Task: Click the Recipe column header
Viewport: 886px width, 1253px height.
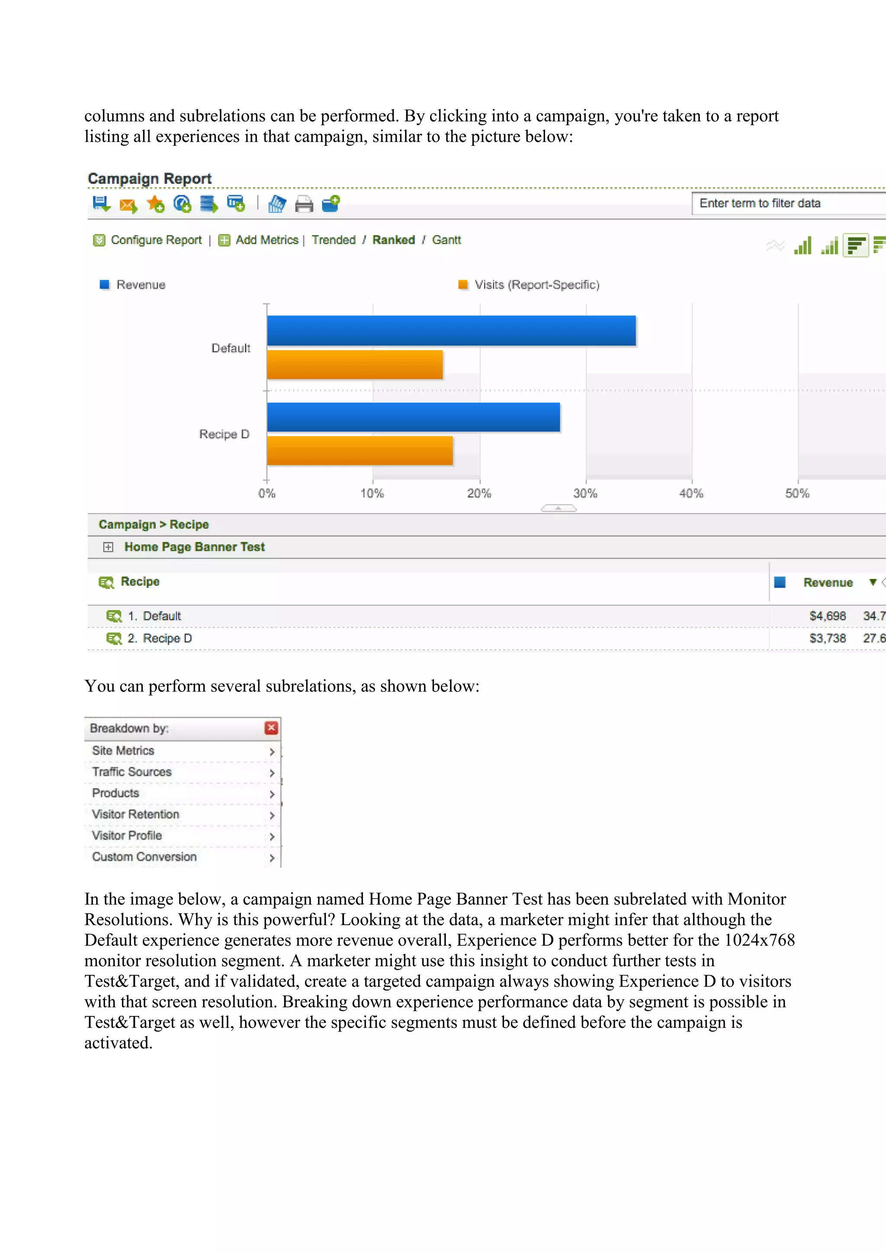Action: coord(140,582)
